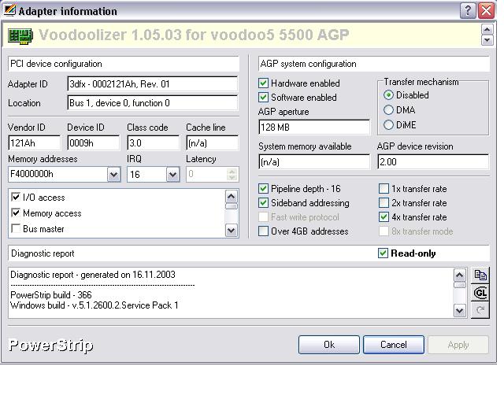Click the System memory available field
504x403 pixels.
[314, 162]
